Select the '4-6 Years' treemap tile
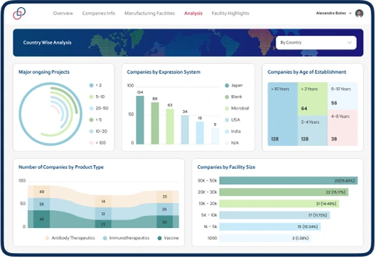This screenshot has height=258, width=375. (343, 127)
